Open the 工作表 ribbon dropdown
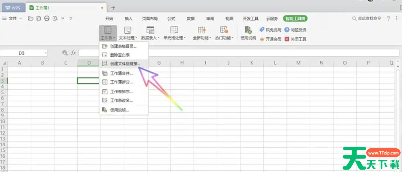Viewport: 402px width, 172px height. click(x=108, y=33)
